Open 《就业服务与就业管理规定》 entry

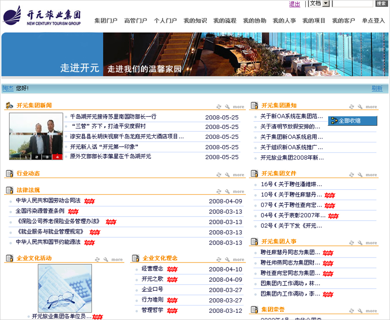click(51, 232)
